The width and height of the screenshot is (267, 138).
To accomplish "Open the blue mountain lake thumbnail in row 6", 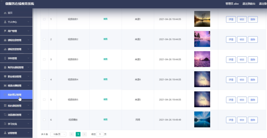I will pos(202,120).
